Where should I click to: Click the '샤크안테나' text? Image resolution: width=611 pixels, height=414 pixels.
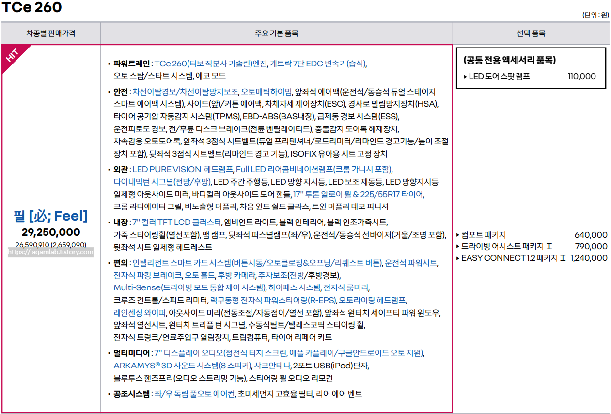(x=272, y=365)
